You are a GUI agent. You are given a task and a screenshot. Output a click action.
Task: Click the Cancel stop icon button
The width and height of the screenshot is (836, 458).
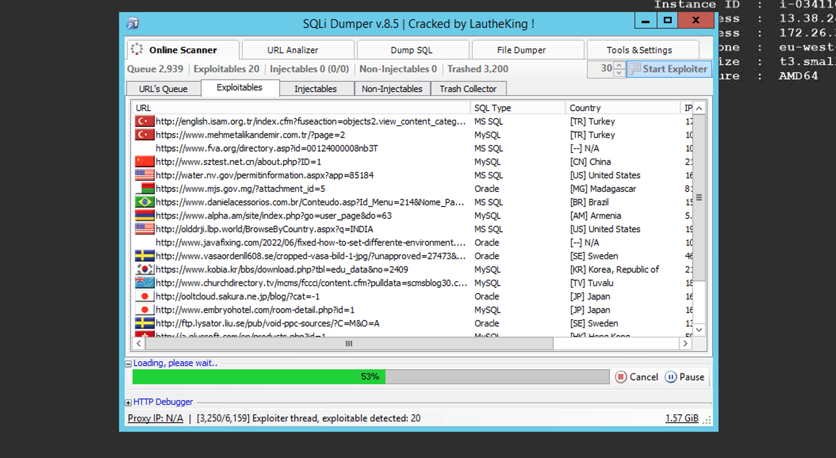coord(621,377)
